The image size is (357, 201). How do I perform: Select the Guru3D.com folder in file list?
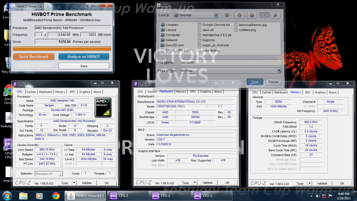[x=172, y=45]
